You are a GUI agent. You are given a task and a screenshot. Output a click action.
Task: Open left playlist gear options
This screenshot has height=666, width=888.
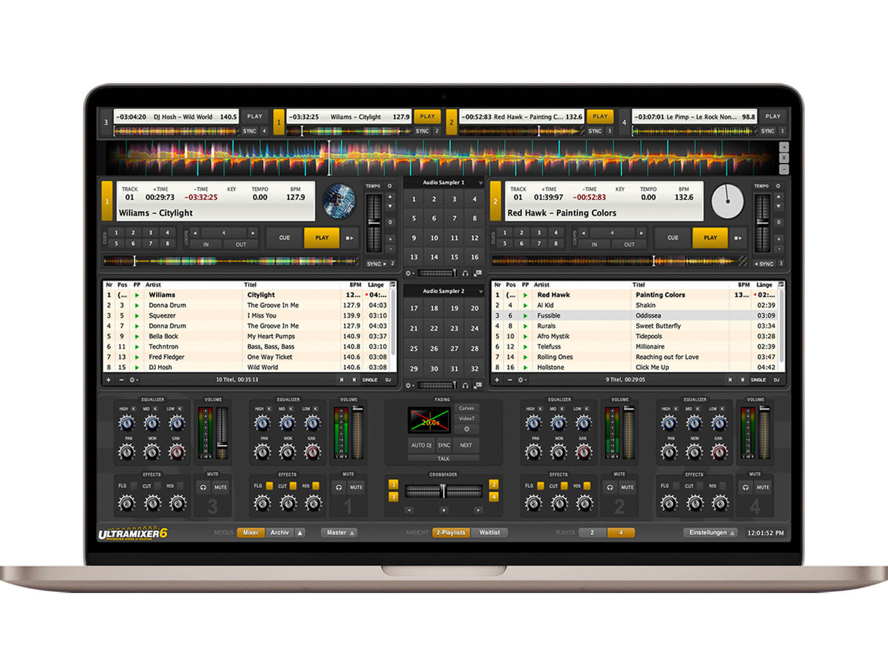[x=133, y=380]
